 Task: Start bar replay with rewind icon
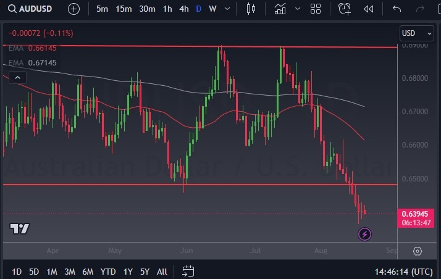369,9
